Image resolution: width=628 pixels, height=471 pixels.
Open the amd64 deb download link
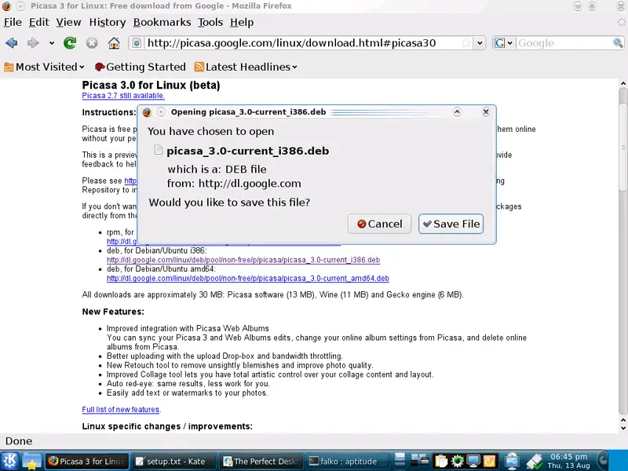pyautogui.click(x=248, y=279)
